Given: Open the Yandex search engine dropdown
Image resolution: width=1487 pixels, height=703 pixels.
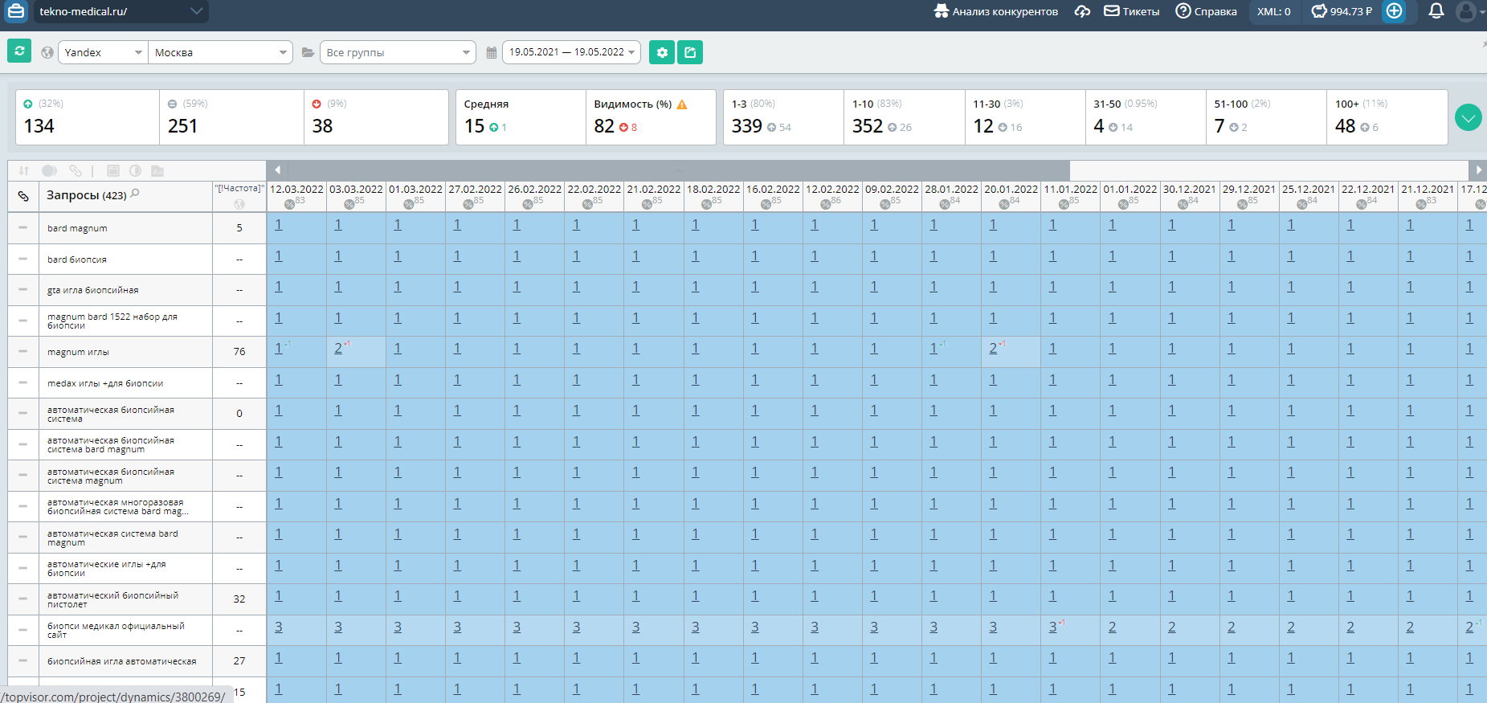Looking at the screenshot, I should point(103,52).
